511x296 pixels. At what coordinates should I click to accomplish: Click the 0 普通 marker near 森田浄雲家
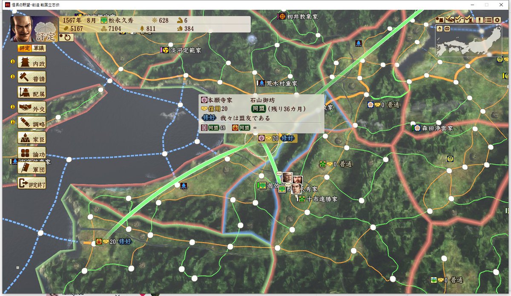click(x=384, y=104)
